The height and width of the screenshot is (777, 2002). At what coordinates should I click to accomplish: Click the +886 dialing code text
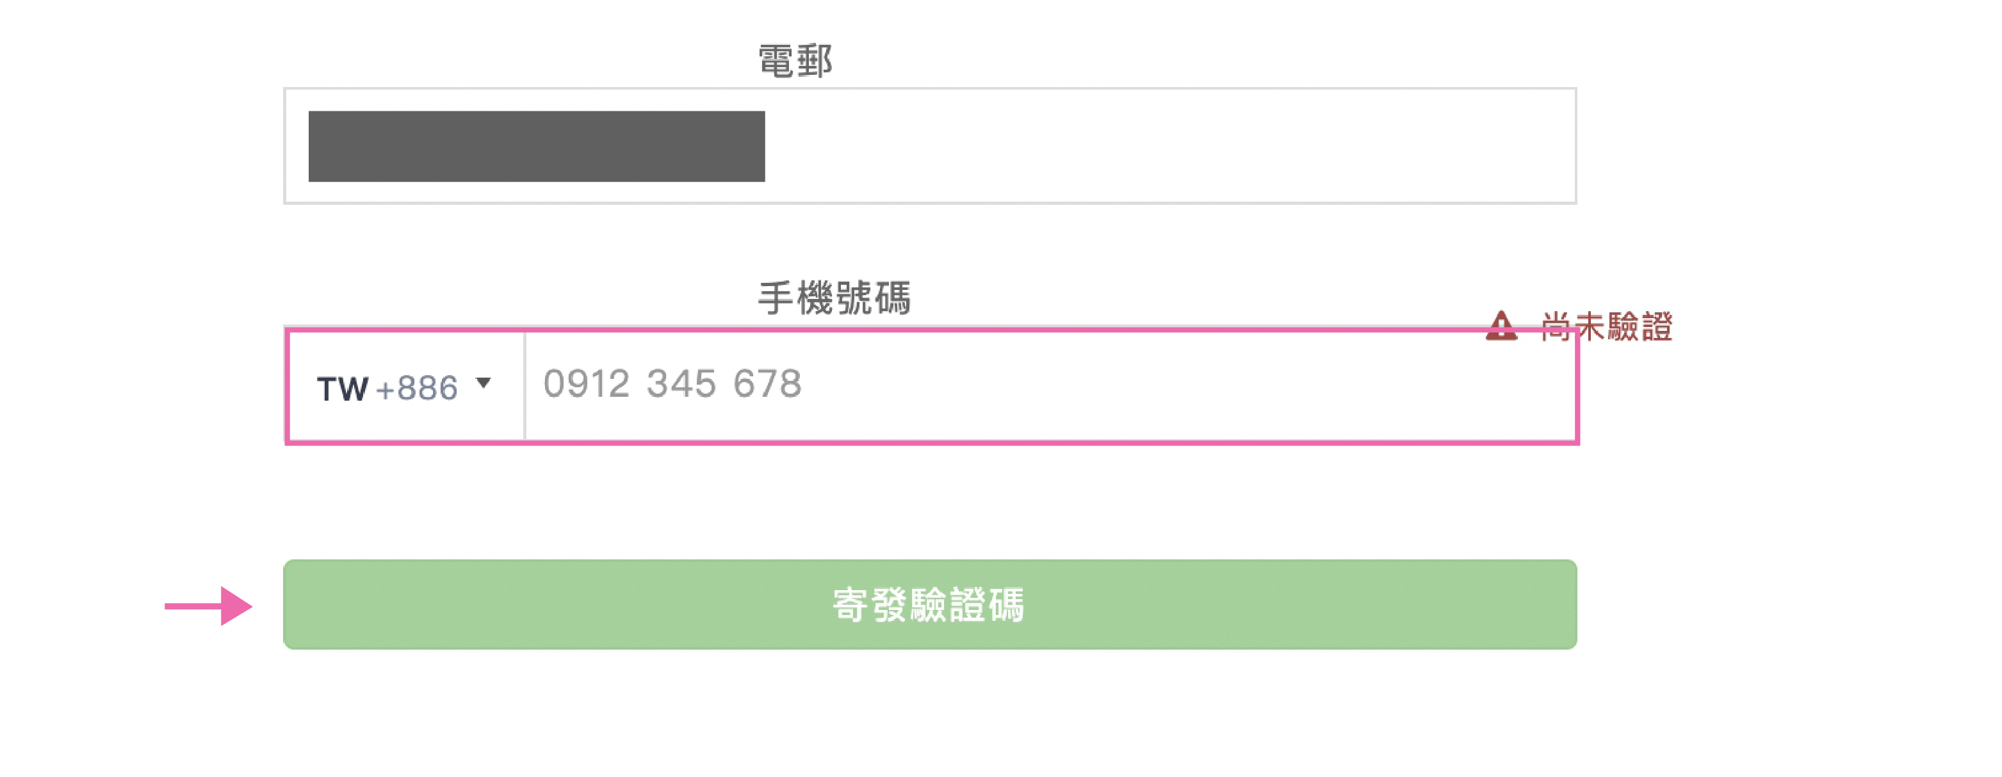click(418, 389)
